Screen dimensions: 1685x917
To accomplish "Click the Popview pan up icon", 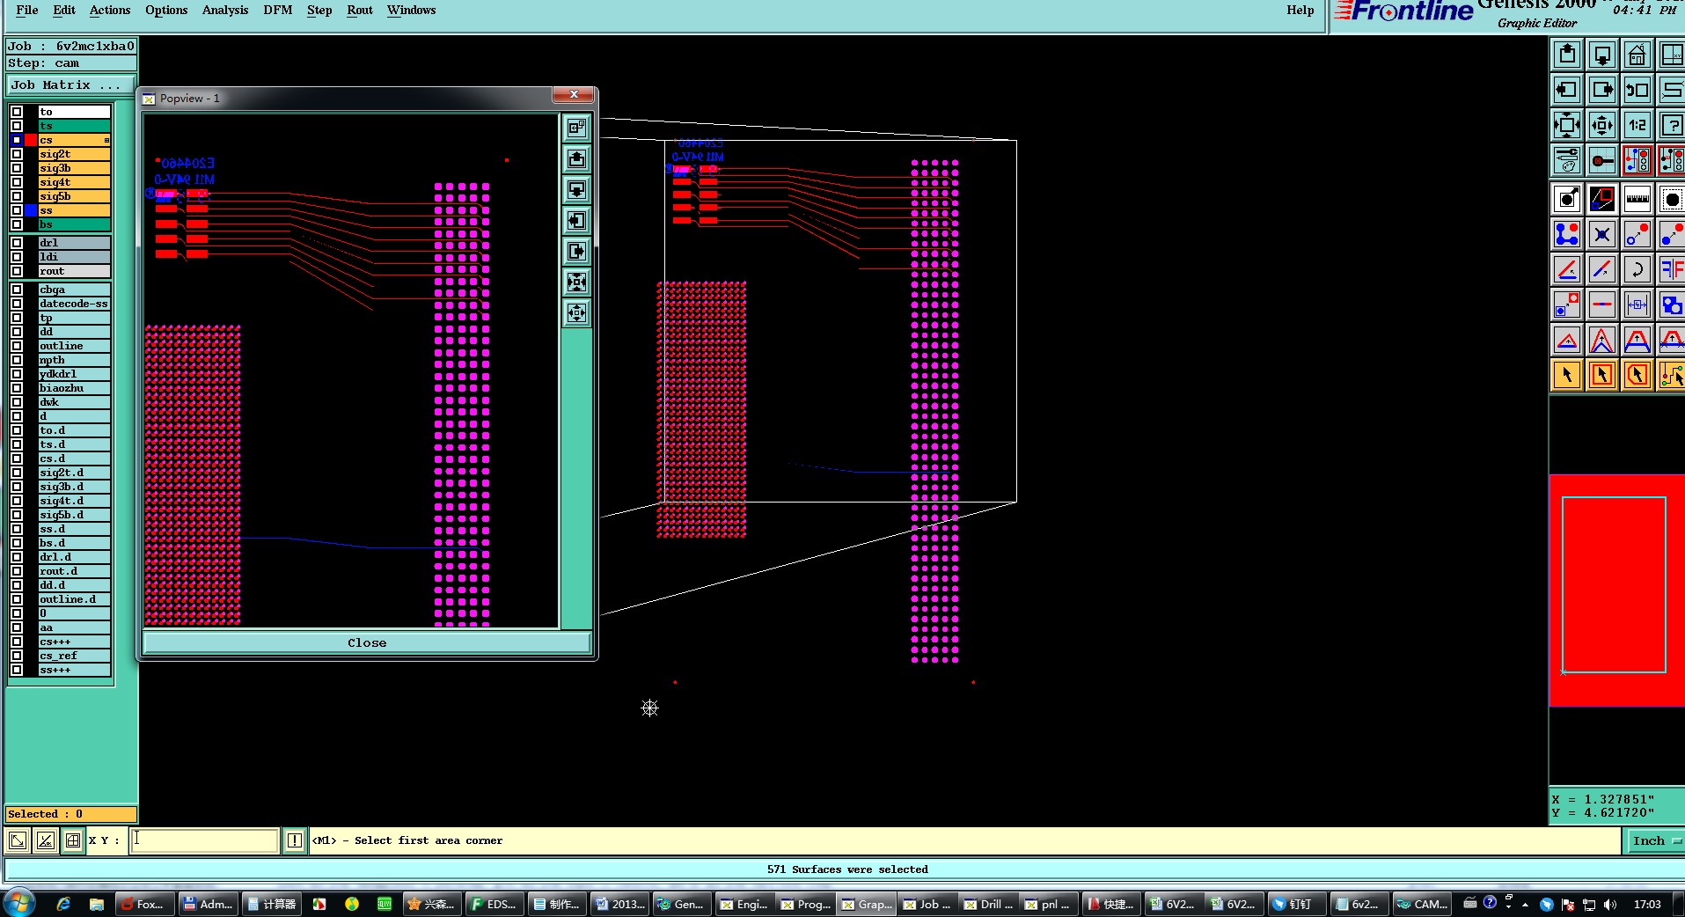I will pos(576,159).
